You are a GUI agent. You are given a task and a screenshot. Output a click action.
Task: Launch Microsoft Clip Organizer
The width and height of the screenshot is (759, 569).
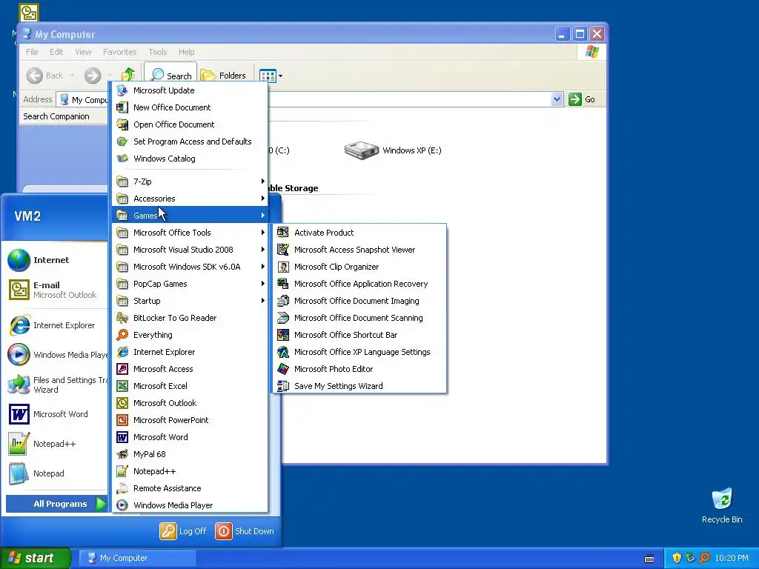click(x=359, y=267)
